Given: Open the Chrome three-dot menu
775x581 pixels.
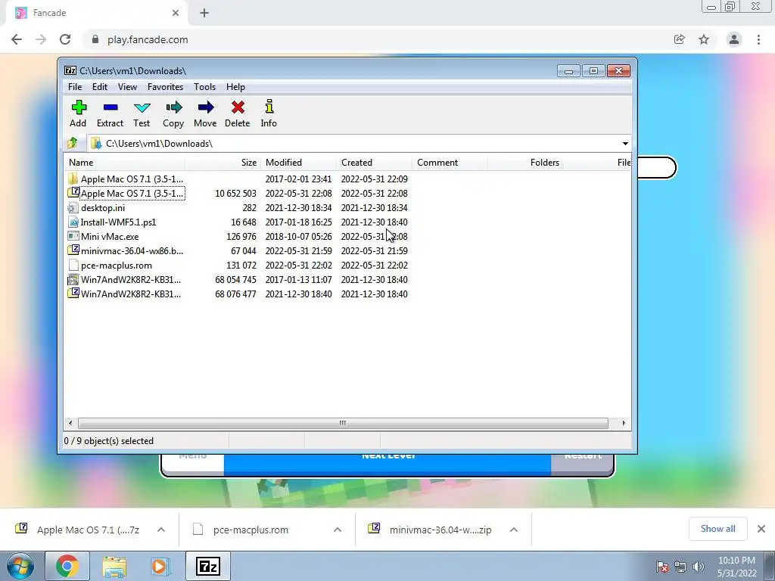Looking at the screenshot, I should (x=758, y=39).
